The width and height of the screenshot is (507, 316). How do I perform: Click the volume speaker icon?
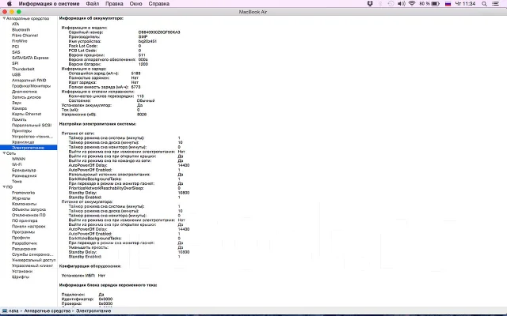coord(402,3)
